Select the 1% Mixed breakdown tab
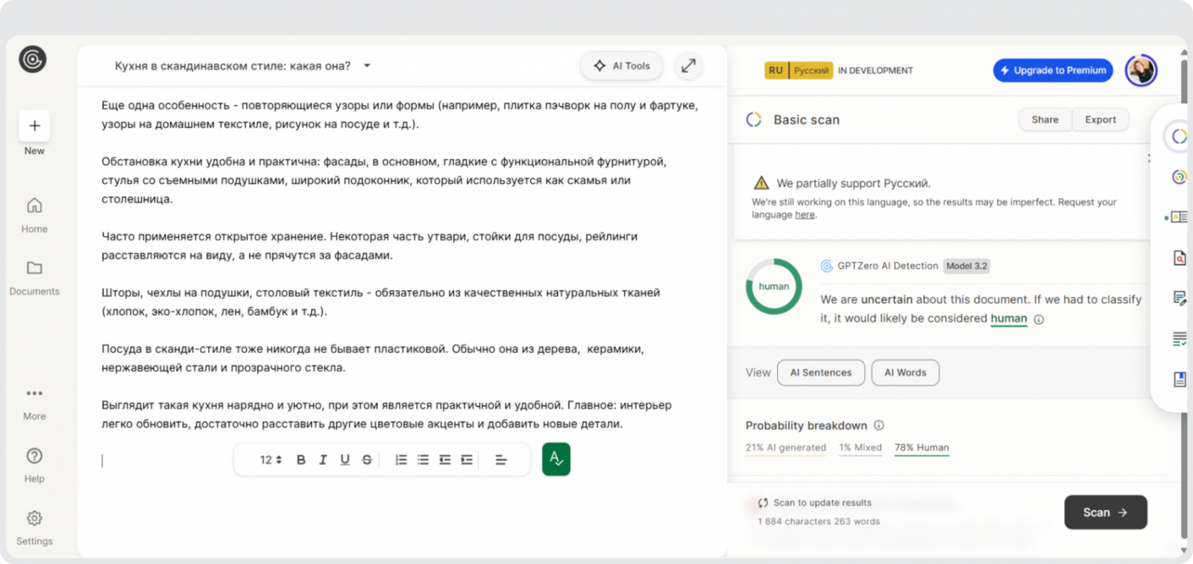This screenshot has width=1193, height=564. coord(860,448)
